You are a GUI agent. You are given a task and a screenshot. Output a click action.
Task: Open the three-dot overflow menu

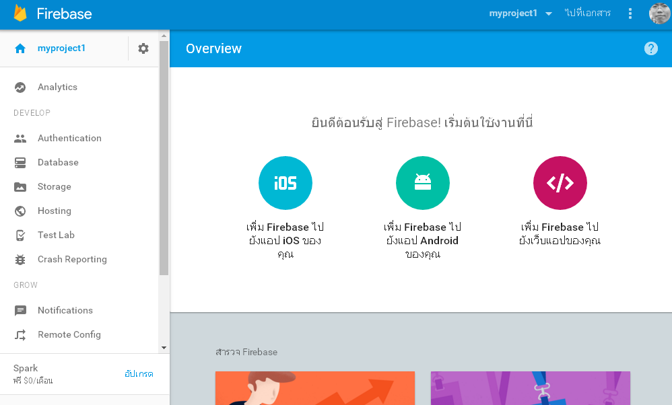tap(630, 13)
